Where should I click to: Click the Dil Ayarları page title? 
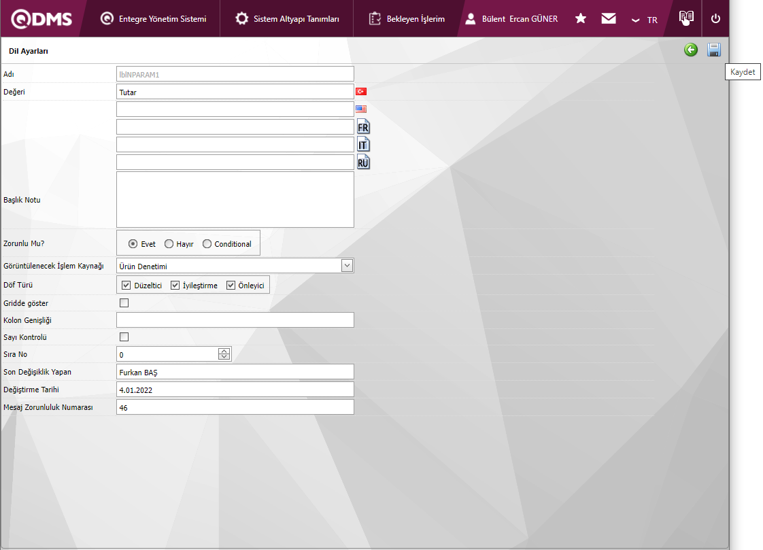click(x=29, y=51)
